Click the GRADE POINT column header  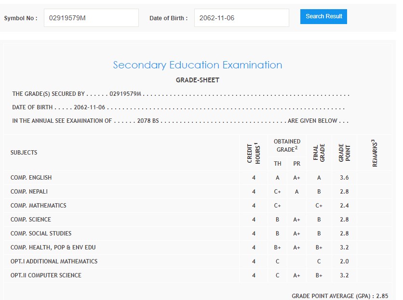pos(344,153)
